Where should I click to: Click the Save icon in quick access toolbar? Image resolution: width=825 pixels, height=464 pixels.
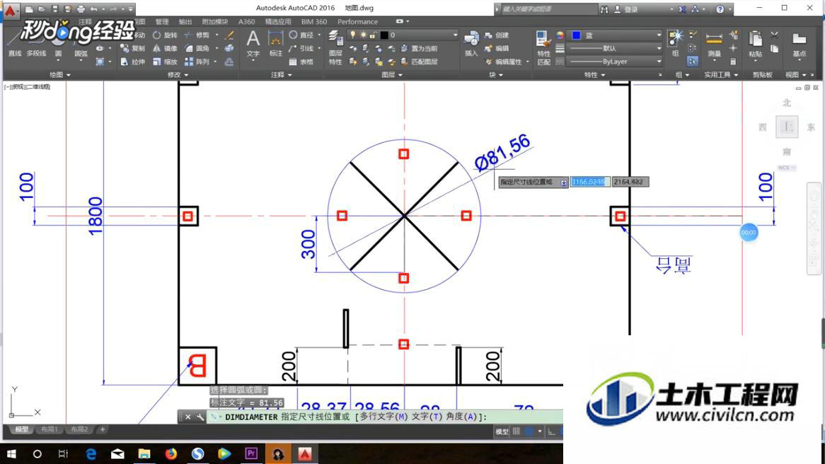click(x=54, y=9)
